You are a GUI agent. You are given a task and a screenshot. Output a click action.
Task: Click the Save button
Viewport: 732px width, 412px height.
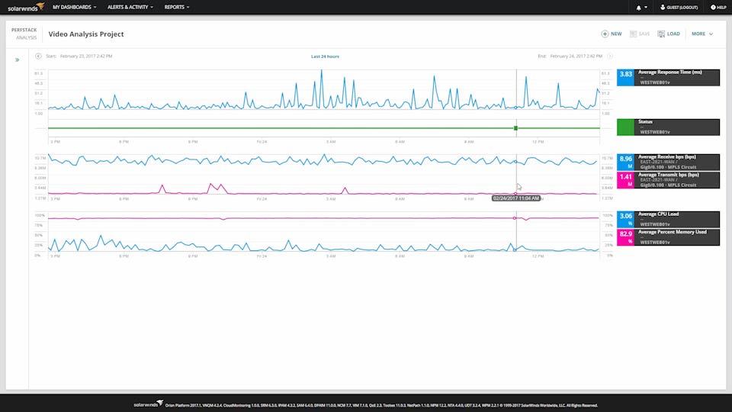pyautogui.click(x=640, y=34)
